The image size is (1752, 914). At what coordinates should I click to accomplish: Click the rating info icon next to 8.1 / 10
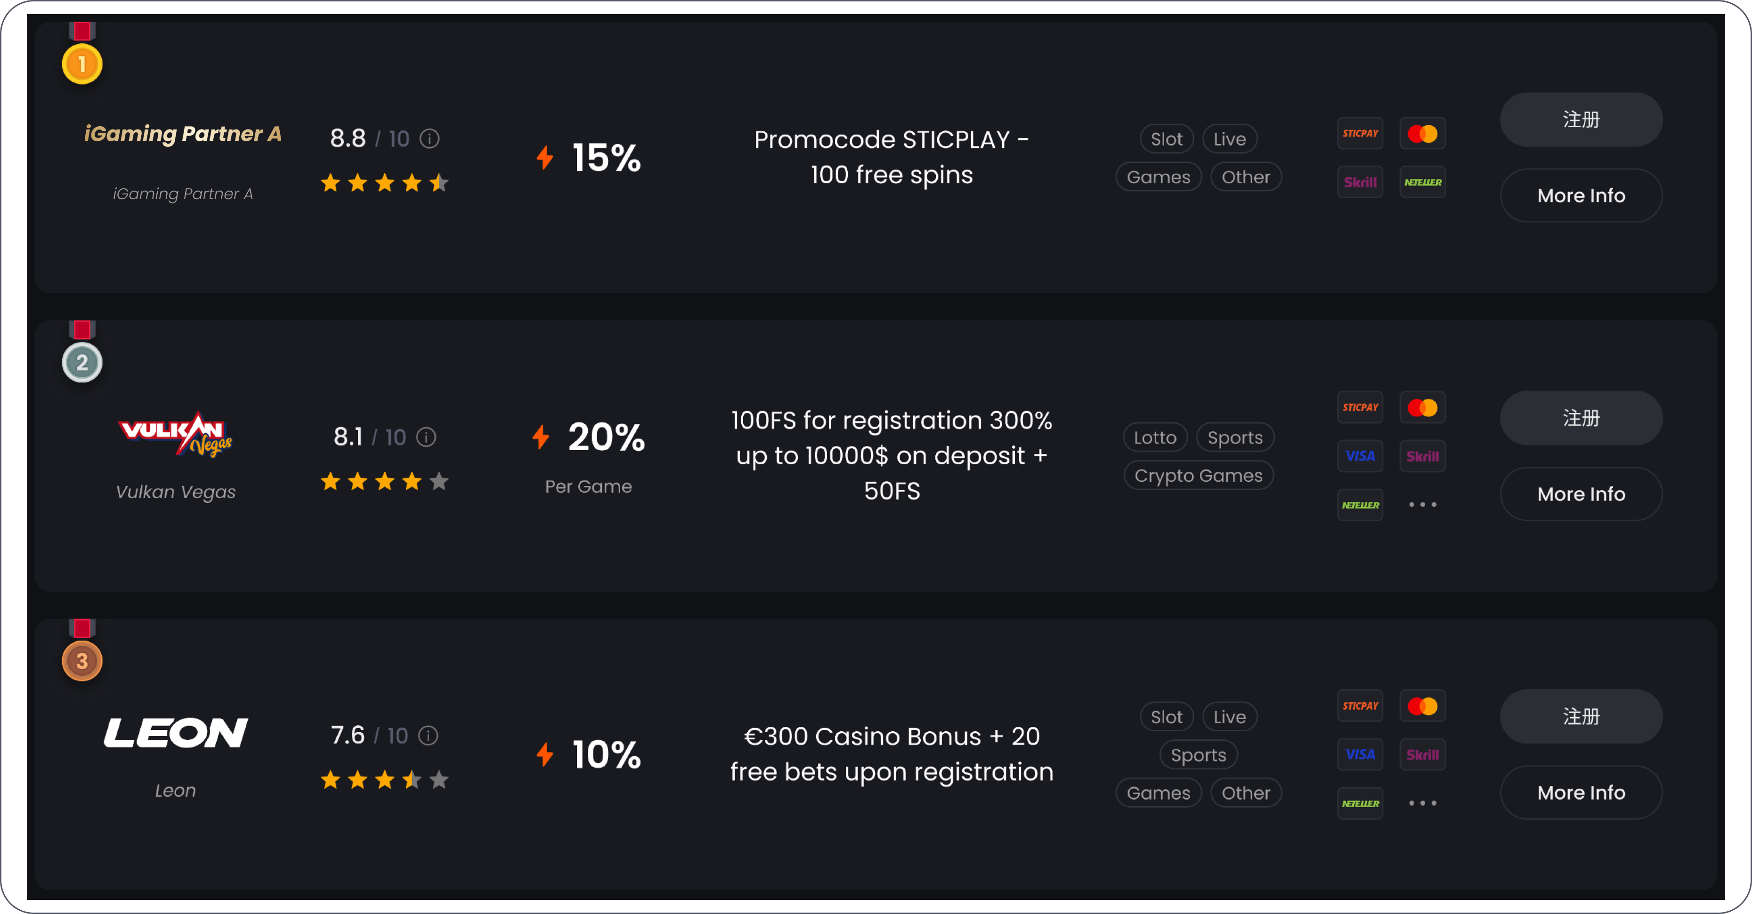coord(426,437)
